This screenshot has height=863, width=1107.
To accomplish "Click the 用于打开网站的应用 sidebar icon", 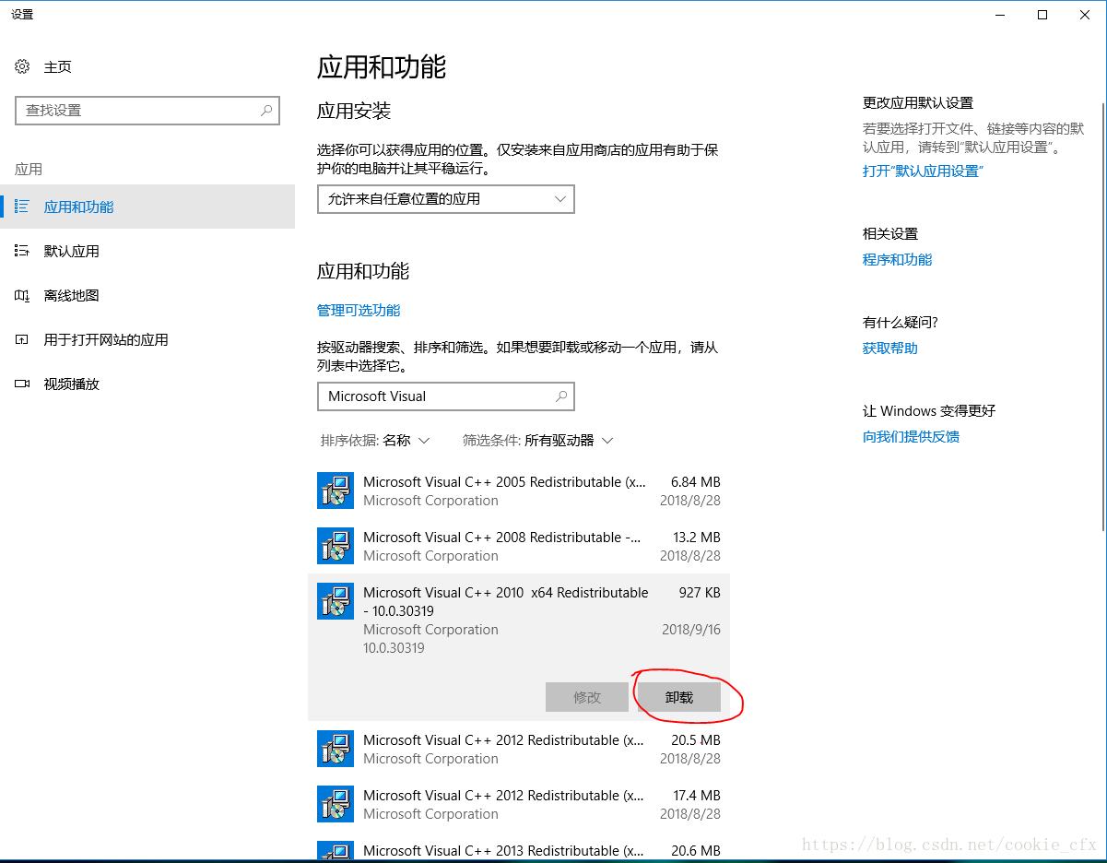I will pyautogui.click(x=22, y=339).
